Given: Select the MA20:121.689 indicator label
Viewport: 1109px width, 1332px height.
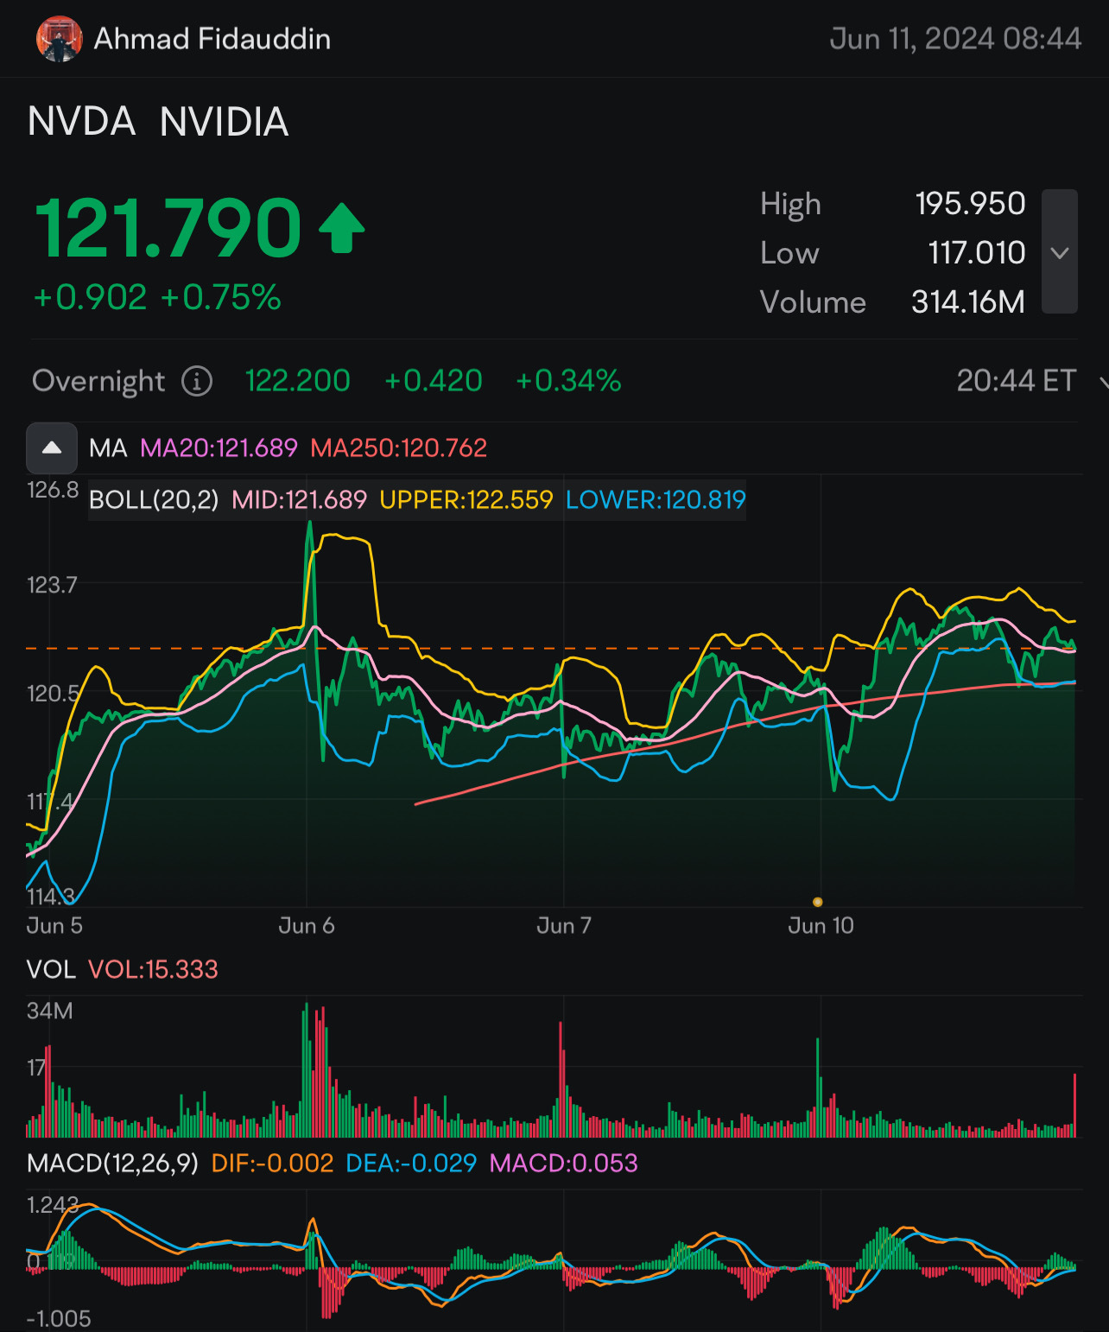Looking at the screenshot, I should pos(219,447).
